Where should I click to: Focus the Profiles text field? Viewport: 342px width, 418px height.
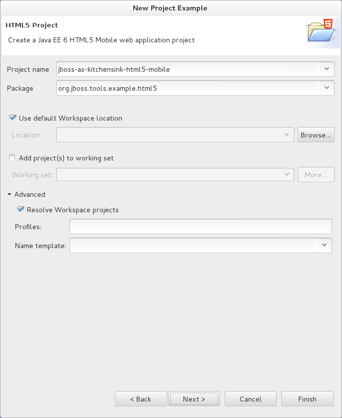tap(200, 227)
